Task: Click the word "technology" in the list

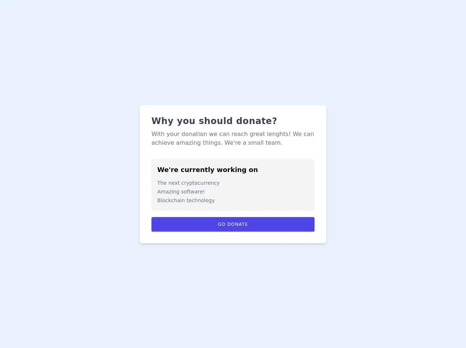Action: (x=201, y=200)
